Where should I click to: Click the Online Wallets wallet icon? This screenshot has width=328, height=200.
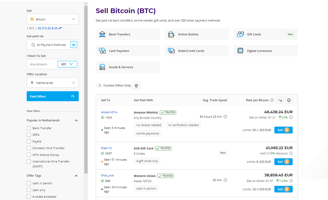click(x=171, y=34)
